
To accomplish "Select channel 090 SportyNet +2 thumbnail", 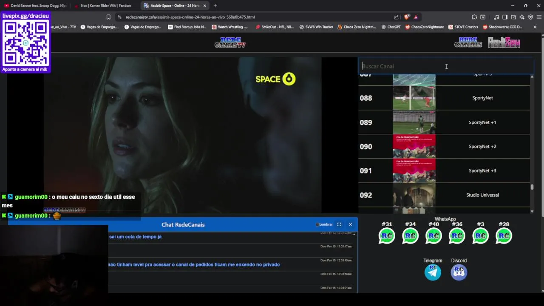I will tap(414, 147).
